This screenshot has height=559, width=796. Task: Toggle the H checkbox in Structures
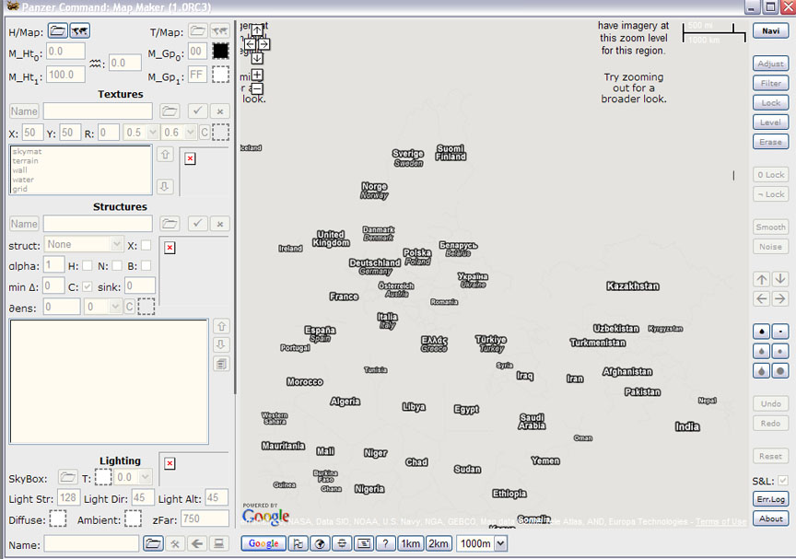coord(88,266)
